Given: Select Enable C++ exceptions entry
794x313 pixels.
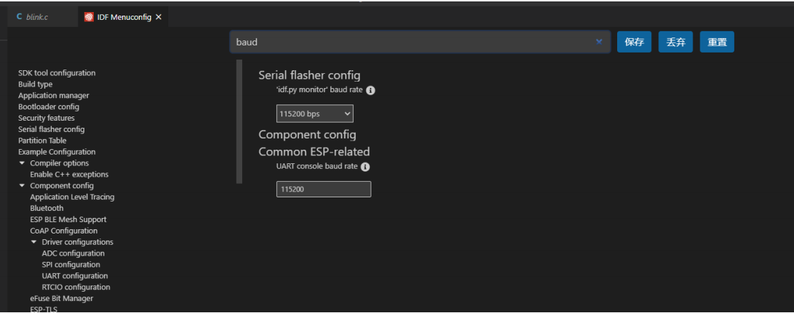Looking at the screenshot, I should tap(70, 174).
